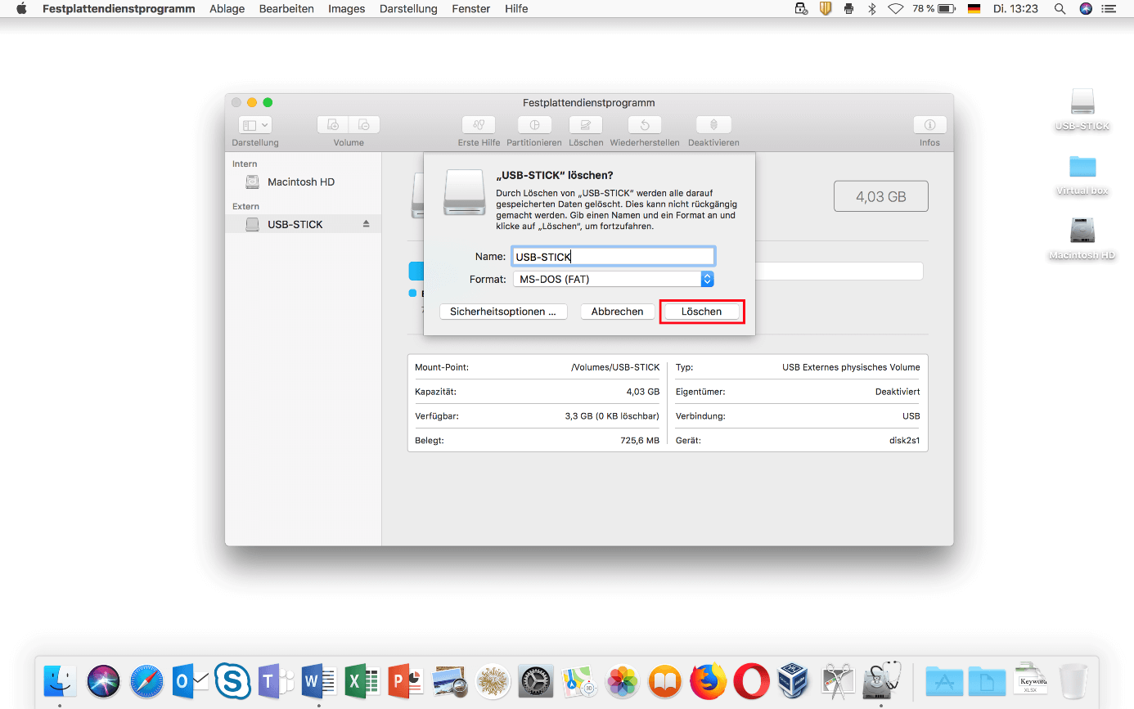The image size is (1134, 709).
Task: Click the remove volume toolbar icon
Action: 364,125
